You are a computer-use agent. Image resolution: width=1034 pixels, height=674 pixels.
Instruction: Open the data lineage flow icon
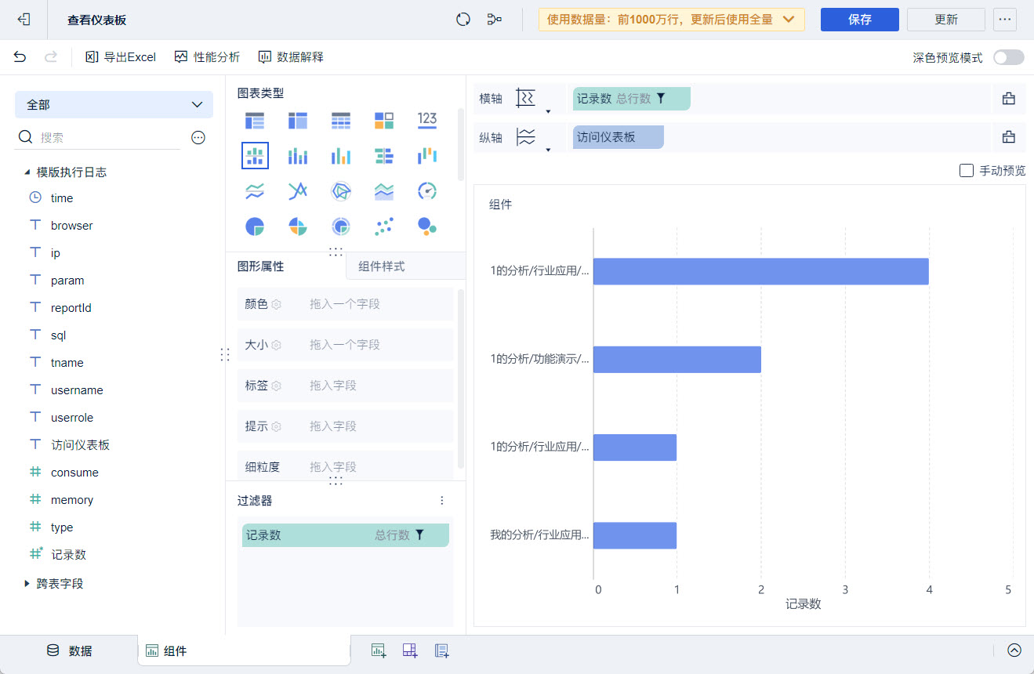coord(494,20)
